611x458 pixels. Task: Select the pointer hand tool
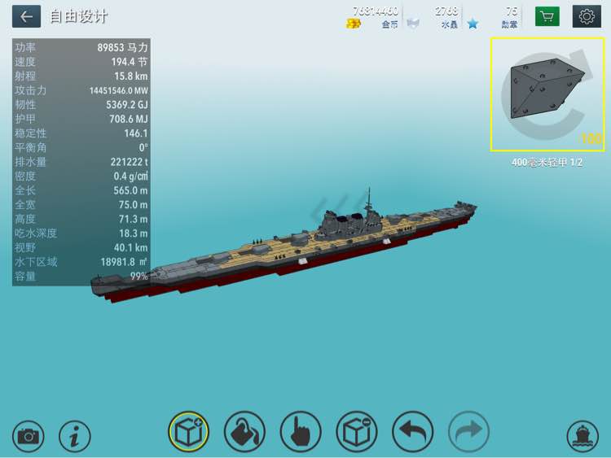(301, 431)
